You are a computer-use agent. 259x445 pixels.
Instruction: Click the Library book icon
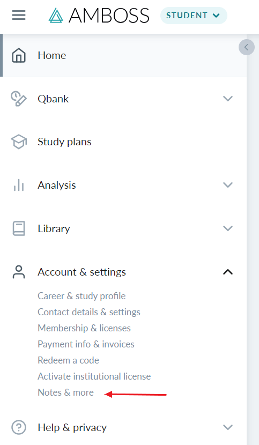click(x=19, y=228)
